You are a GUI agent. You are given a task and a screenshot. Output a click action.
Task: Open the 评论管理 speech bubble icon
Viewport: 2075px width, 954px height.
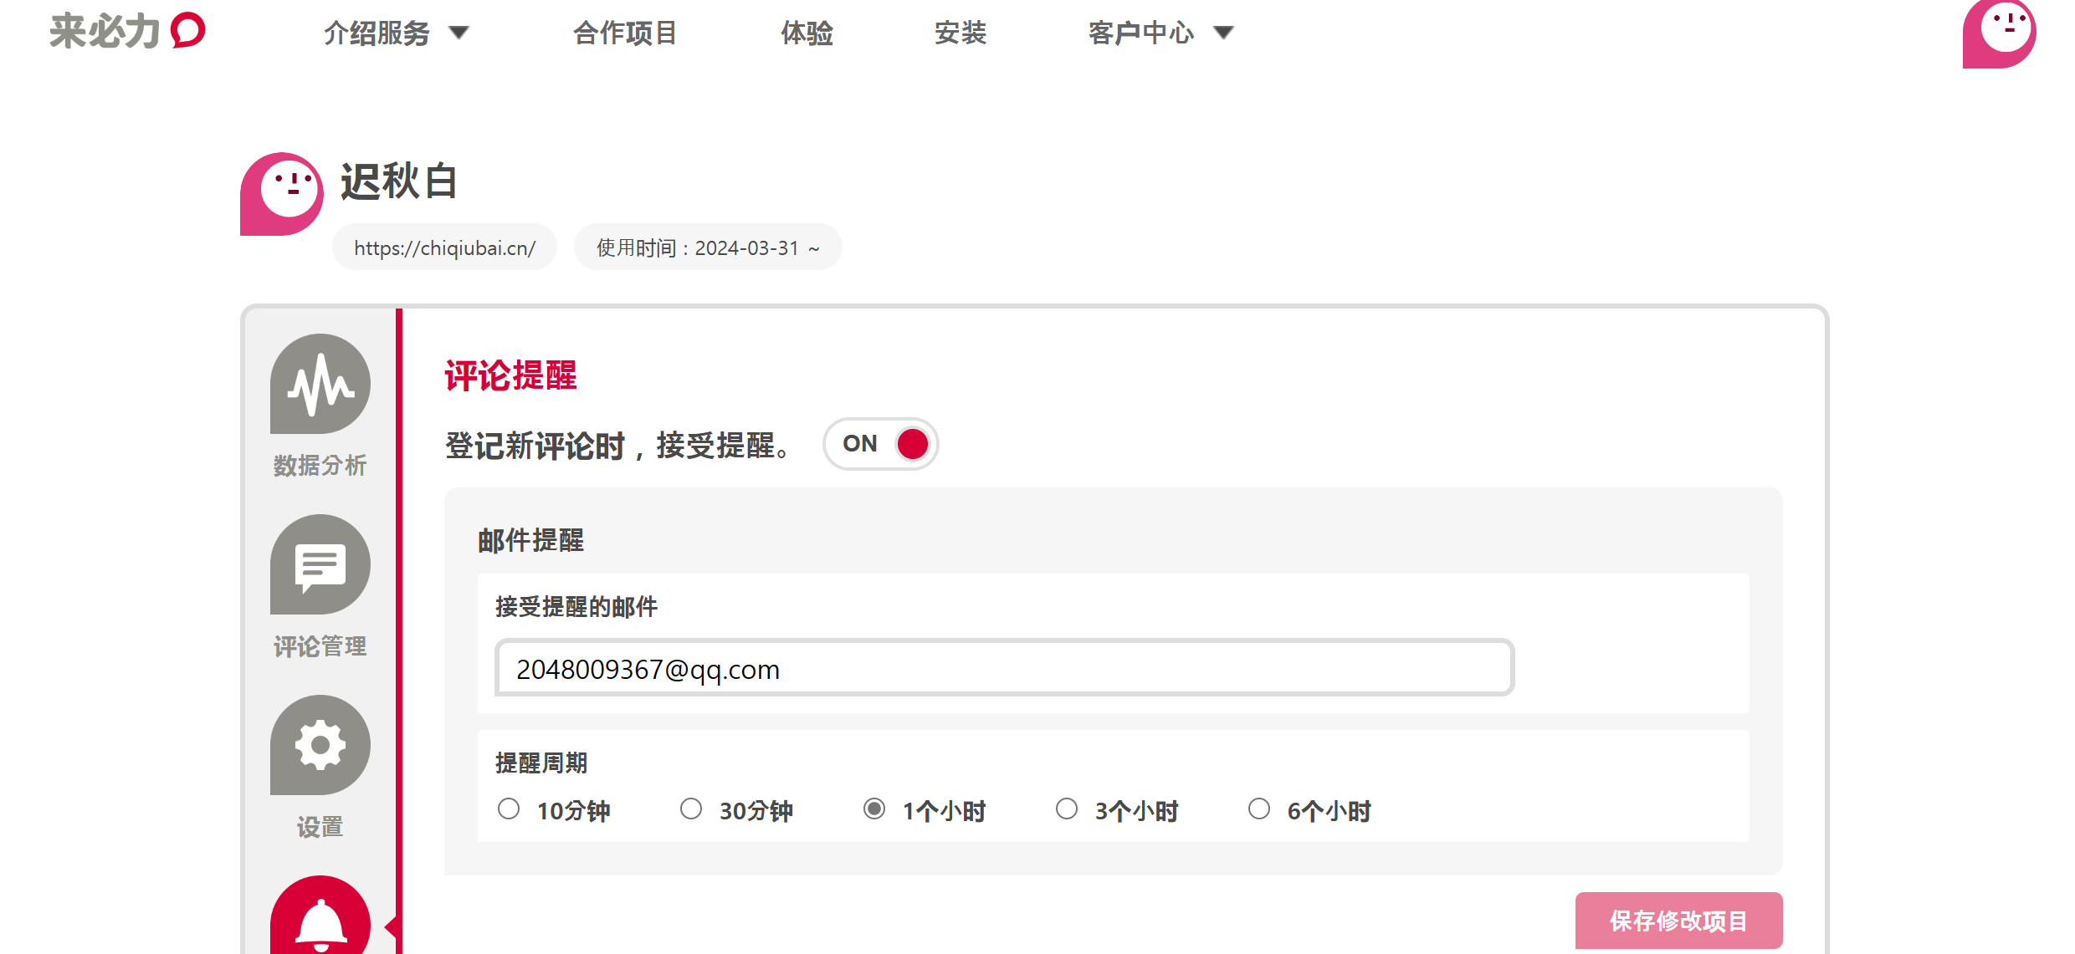click(x=320, y=565)
